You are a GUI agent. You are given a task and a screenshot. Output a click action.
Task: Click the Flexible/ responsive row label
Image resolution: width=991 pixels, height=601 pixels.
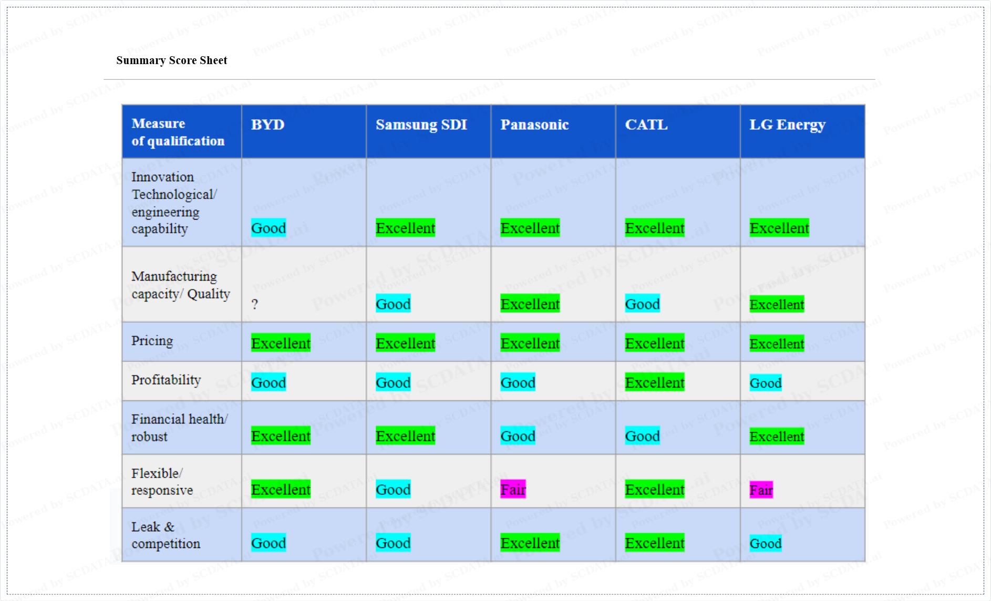tap(162, 481)
